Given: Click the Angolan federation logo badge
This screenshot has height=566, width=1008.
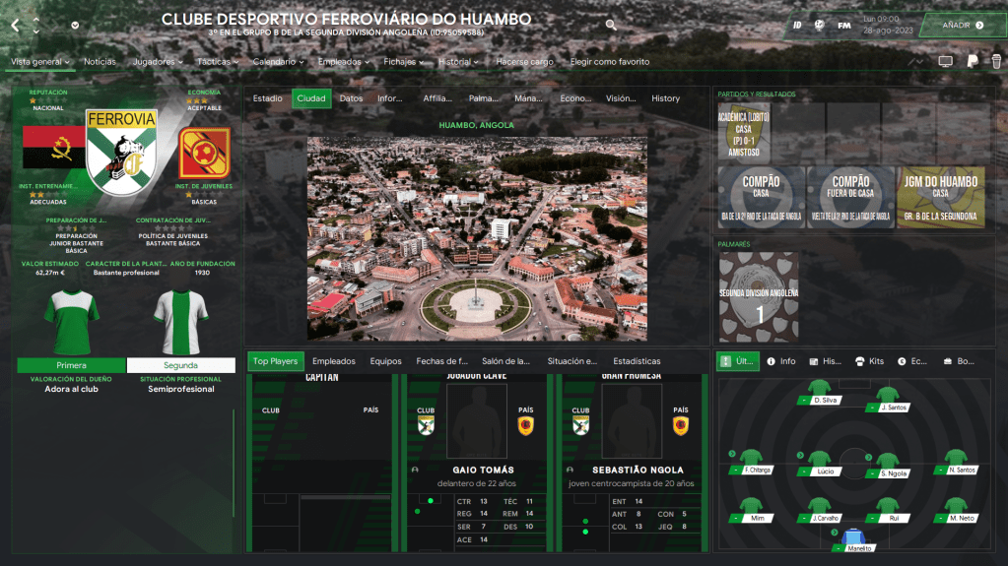Looking at the screenshot, I should (x=204, y=152).
